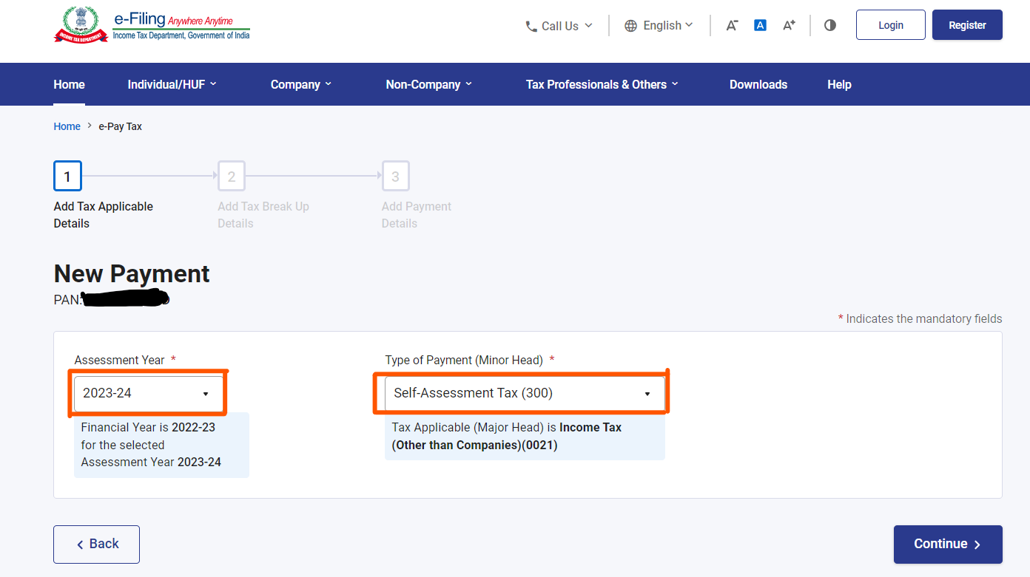This screenshot has width=1030, height=577.
Task: Reset to default font size icon
Action: (x=760, y=25)
